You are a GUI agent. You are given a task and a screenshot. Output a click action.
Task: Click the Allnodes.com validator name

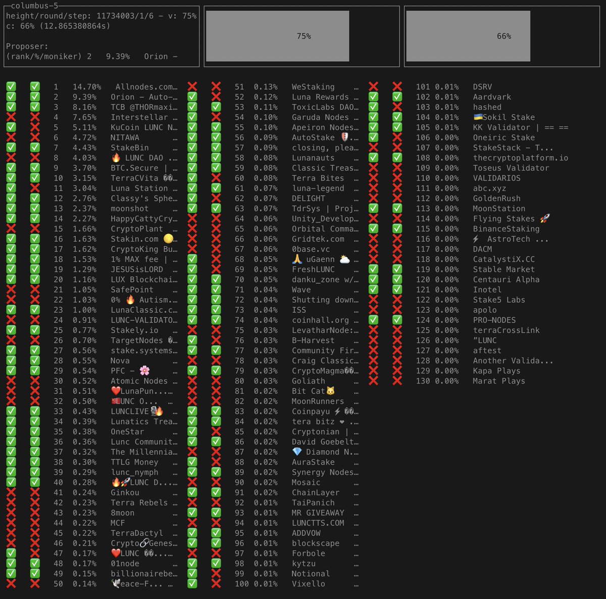[146, 86]
